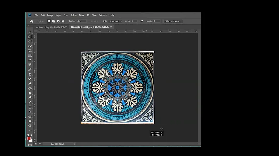The height and width of the screenshot is (156, 279).
Task: Click the 16.67% zoom level field
Action: click(38, 144)
